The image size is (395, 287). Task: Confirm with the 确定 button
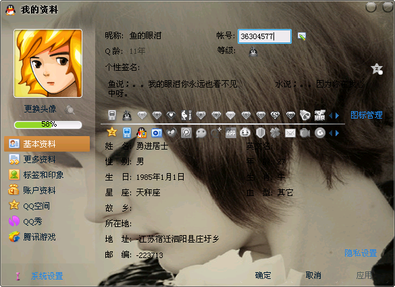263,276
